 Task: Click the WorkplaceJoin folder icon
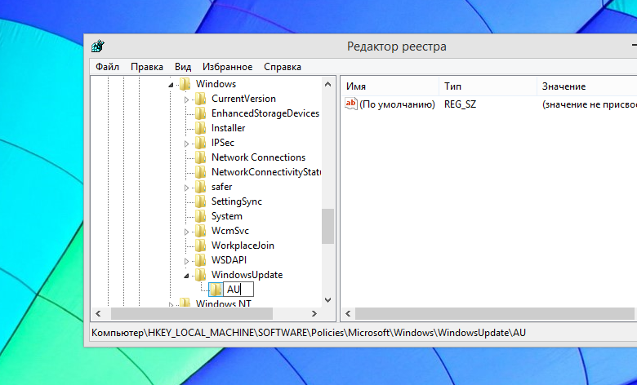200,246
